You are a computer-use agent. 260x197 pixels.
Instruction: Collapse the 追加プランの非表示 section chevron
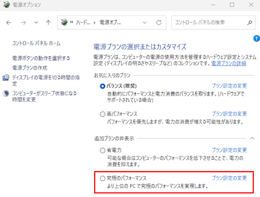[252, 138]
